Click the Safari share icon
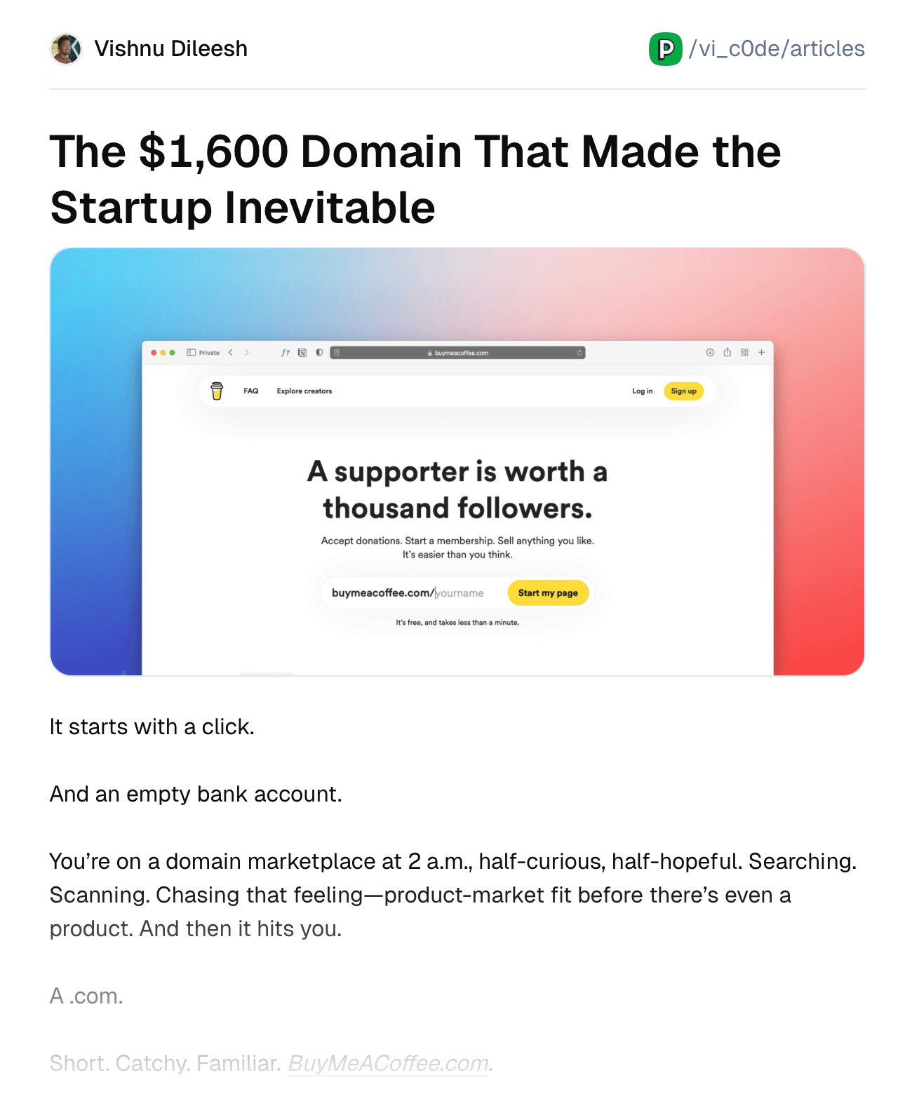The width and height of the screenshot is (912, 1108). (727, 353)
